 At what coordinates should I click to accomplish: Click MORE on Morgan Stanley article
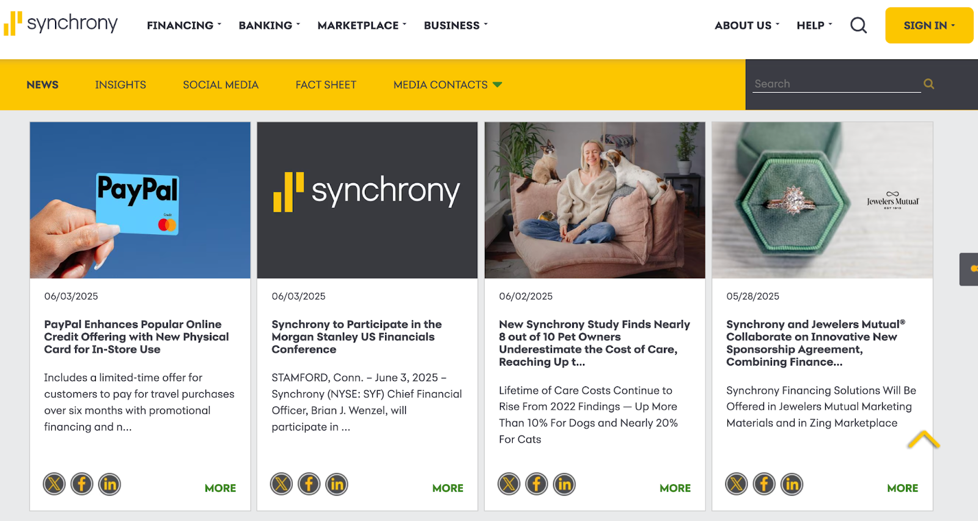tap(447, 488)
